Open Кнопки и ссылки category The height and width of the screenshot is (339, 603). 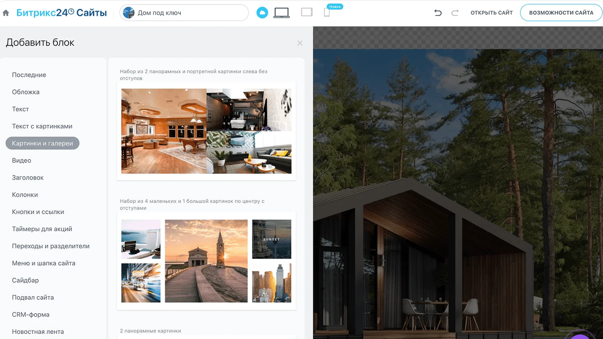[x=38, y=212]
